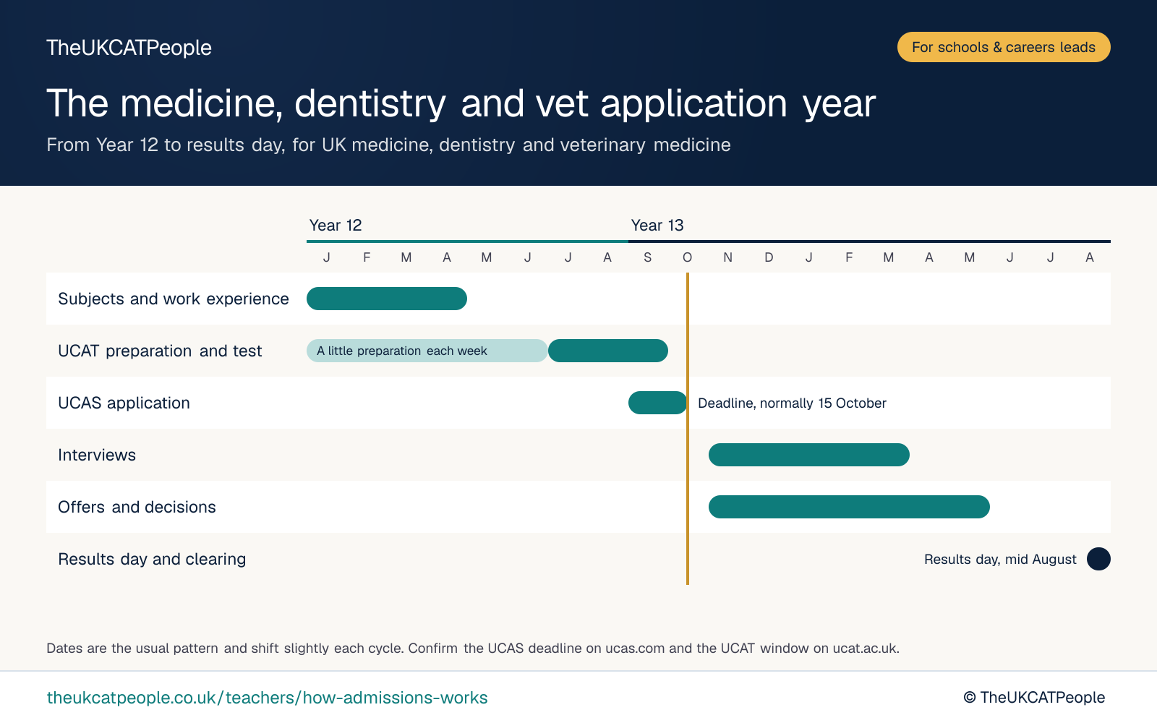1157x723 pixels.
Task: Click 'Deadline, normally 15 October' annotation
Action: [x=792, y=403]
